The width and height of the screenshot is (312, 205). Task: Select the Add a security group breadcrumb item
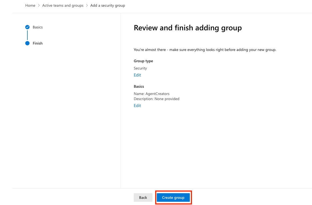click(108, 5)
